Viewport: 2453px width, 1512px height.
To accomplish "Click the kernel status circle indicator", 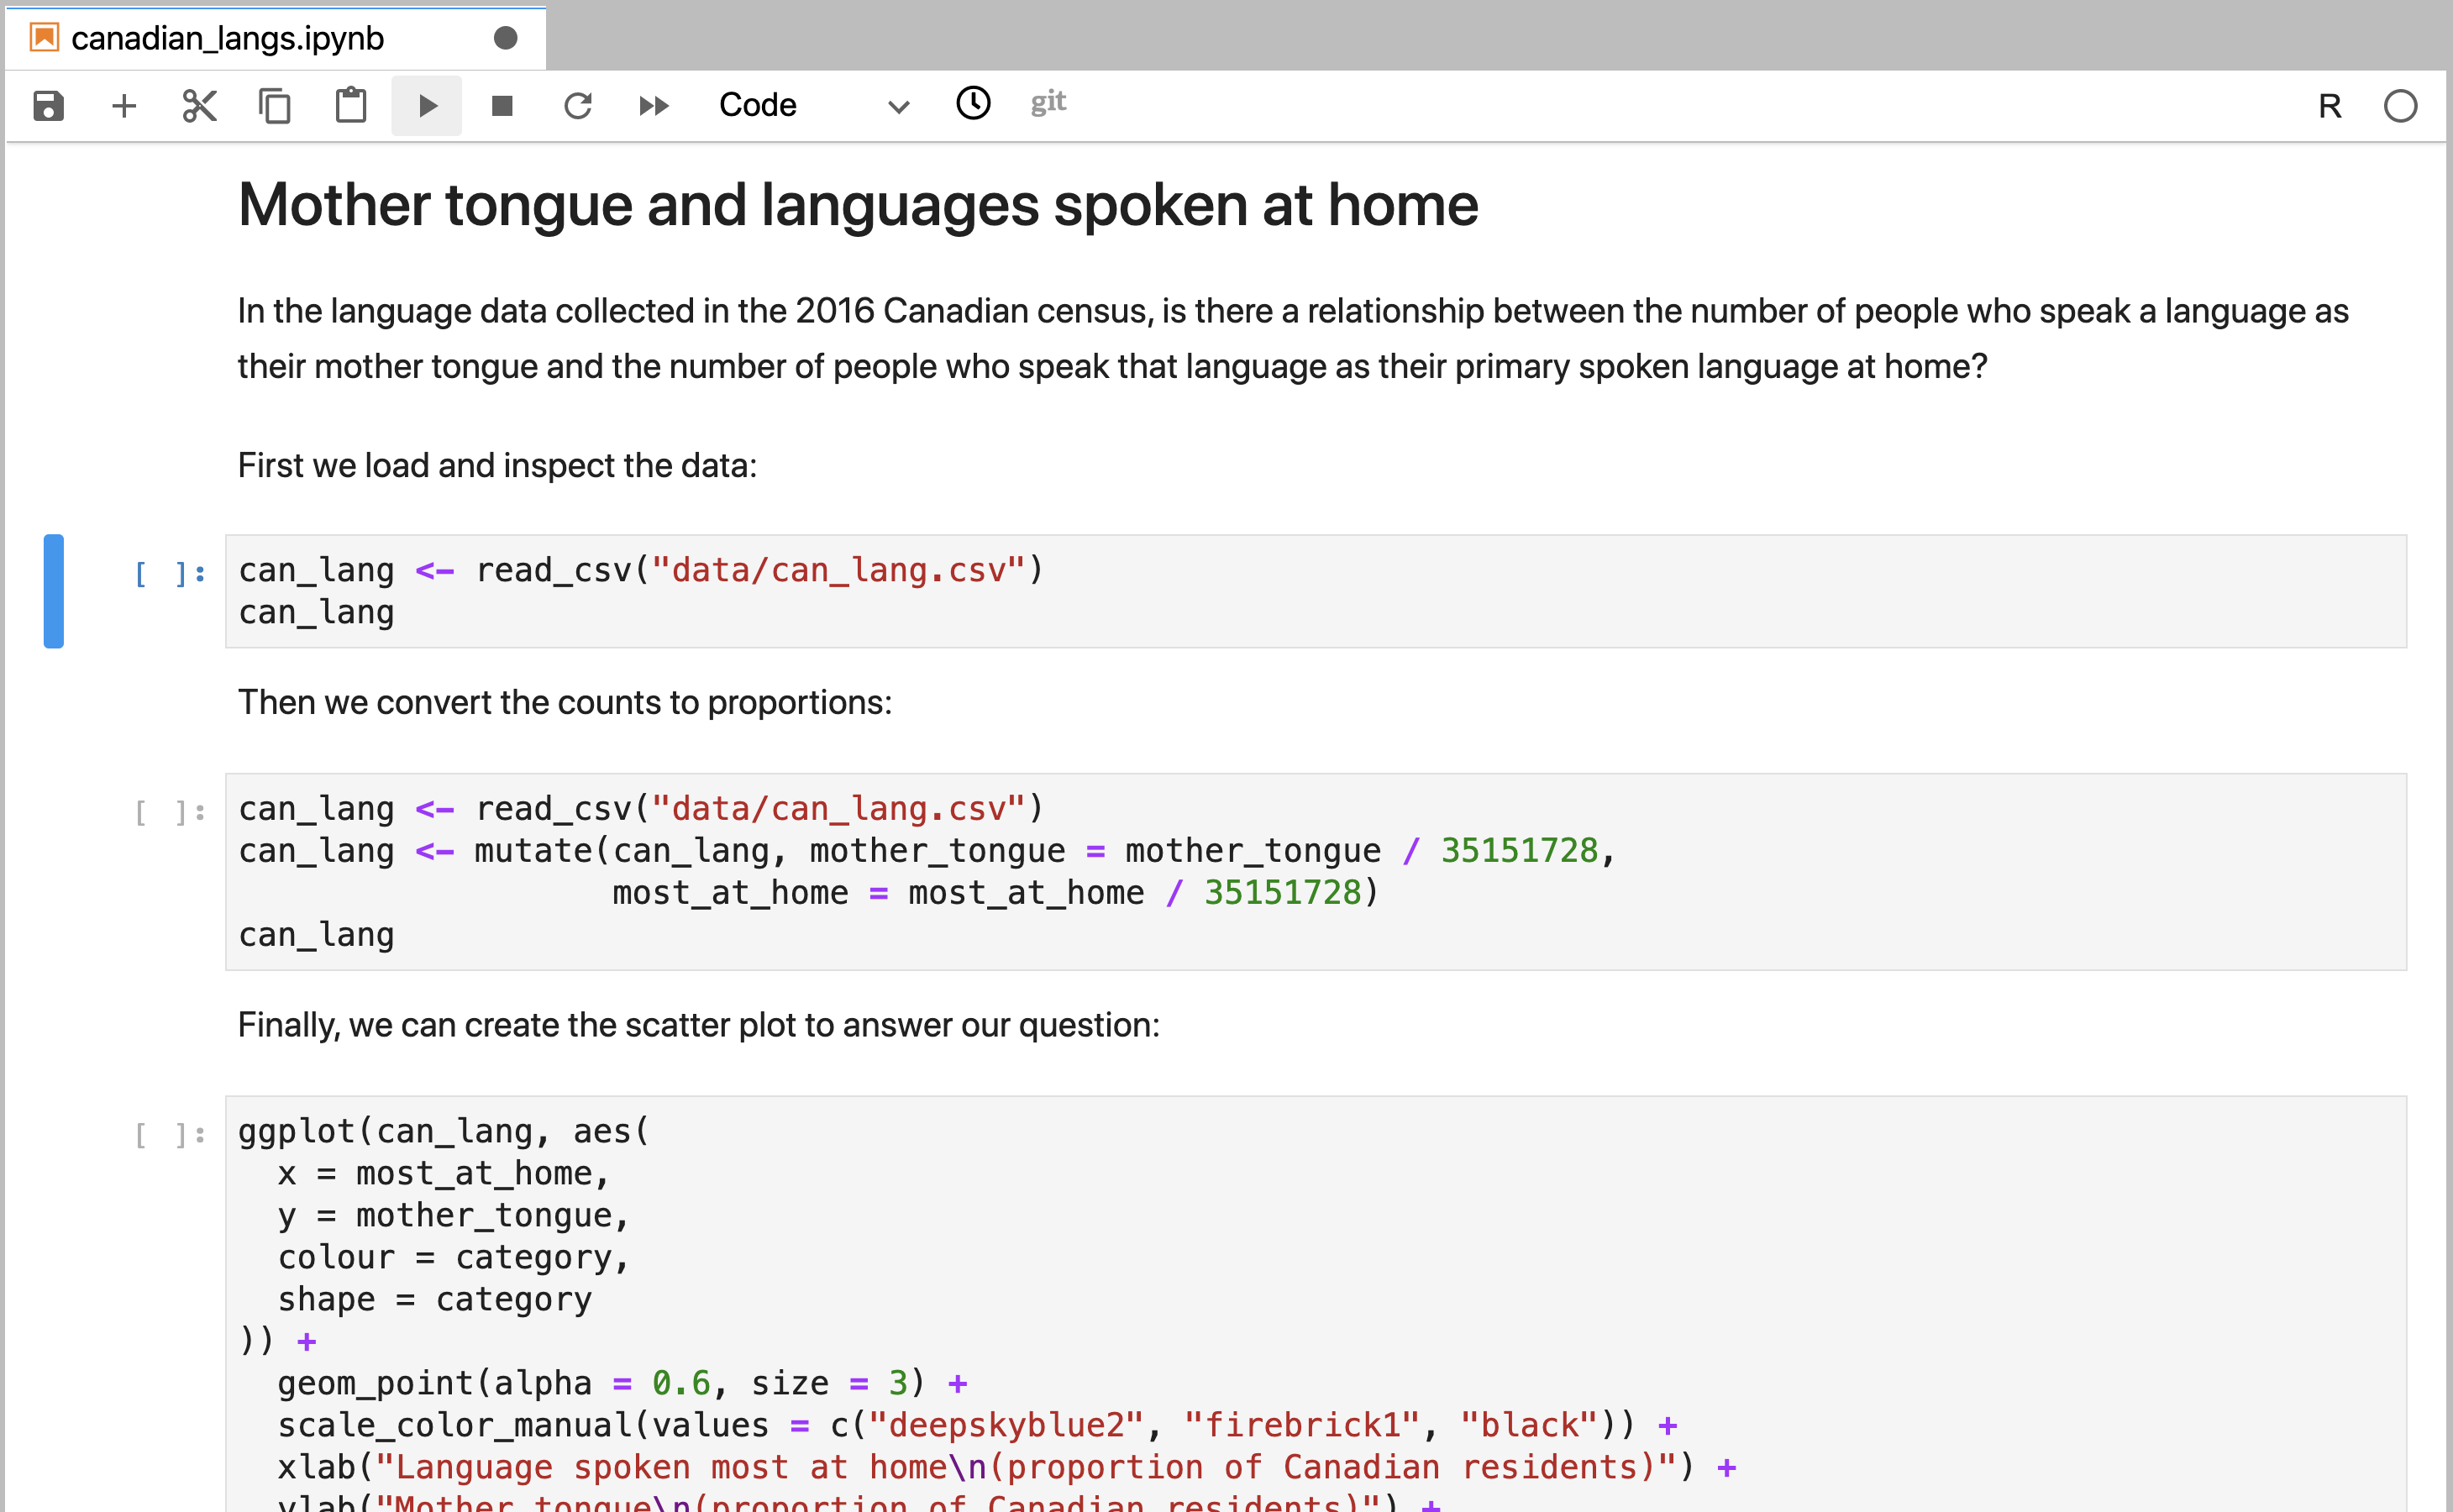I will [2400, 106].
